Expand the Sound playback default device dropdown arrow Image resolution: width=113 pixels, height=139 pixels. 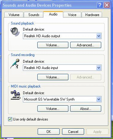(99, 36)
